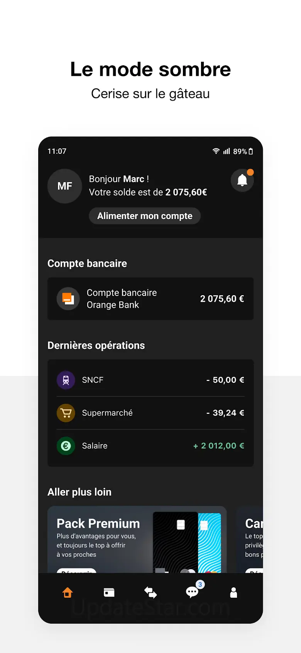Tap the SNCF train icon
Screen dimensions: 301x653
pos(66,380)
